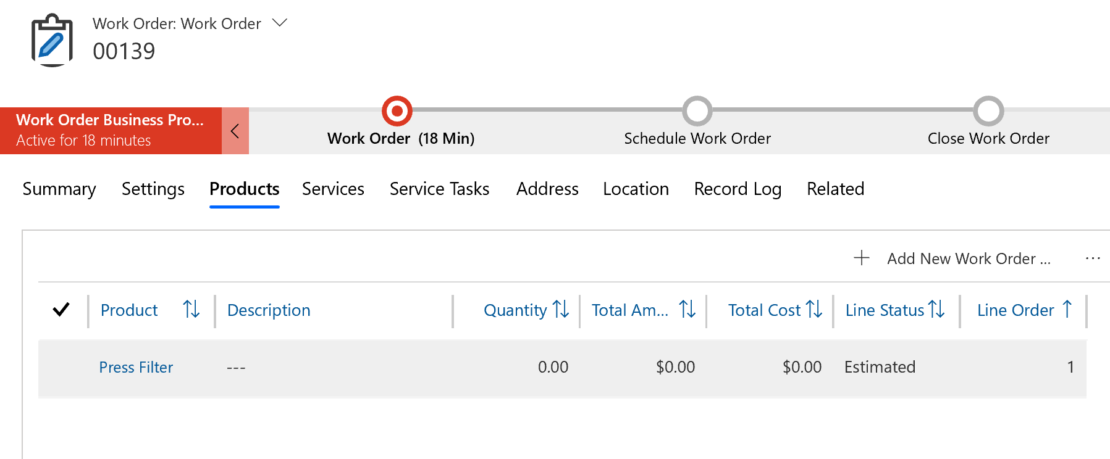Select all rows with the header checkmark
Image resolution: width=1110 pixels, height=459 pixels.
[x=61, y=310]
